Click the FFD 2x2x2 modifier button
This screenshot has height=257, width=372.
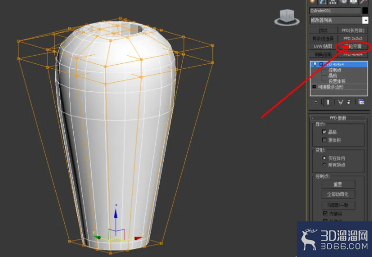[353, 38]
